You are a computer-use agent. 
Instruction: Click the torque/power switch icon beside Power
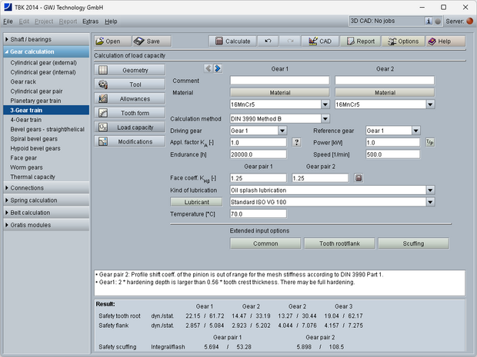[x=430, y=143]
